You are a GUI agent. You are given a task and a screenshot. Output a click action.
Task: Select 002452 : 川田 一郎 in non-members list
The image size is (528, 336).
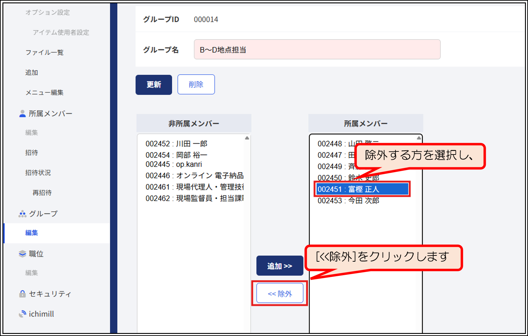pos(176,144)
